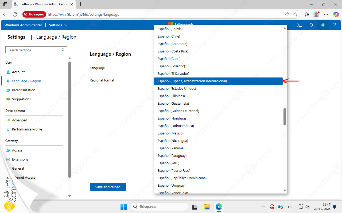Image resolution: width=342 pixels, height=213 pixels.
Task: Click the Search Settings input field
Action: tap(33, 50)
